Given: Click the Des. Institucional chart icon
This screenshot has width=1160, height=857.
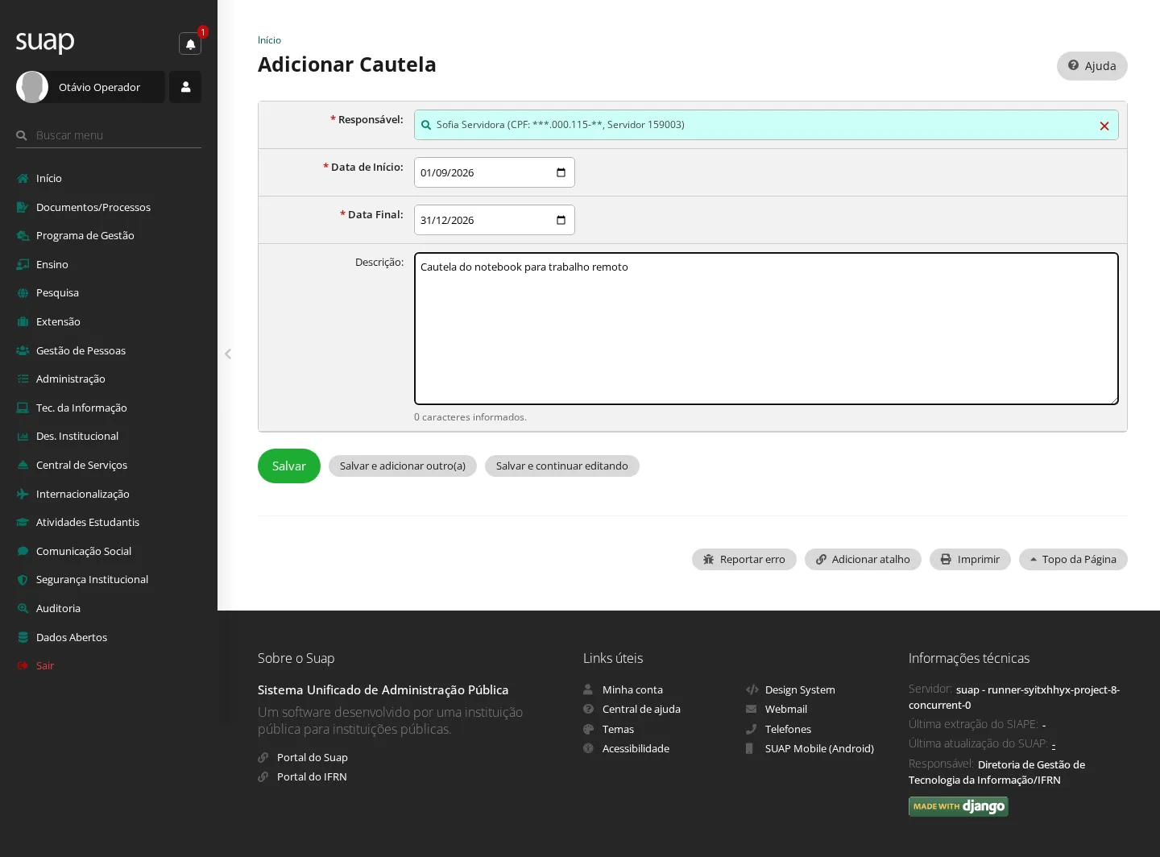Looking at the screenshot, I should pyautogui.click(x=23, y=436).
